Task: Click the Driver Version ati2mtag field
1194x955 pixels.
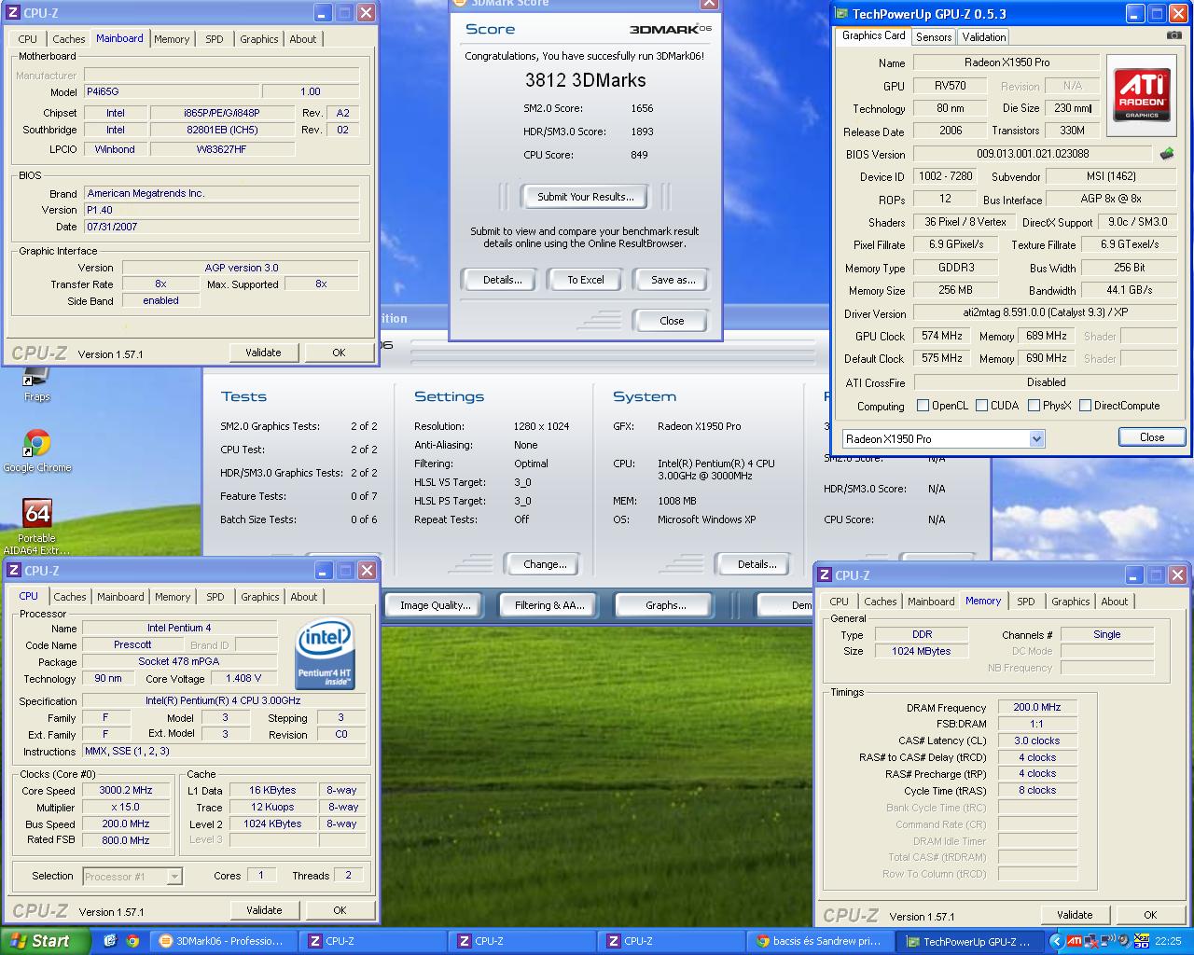Action: coord(1045,313)
